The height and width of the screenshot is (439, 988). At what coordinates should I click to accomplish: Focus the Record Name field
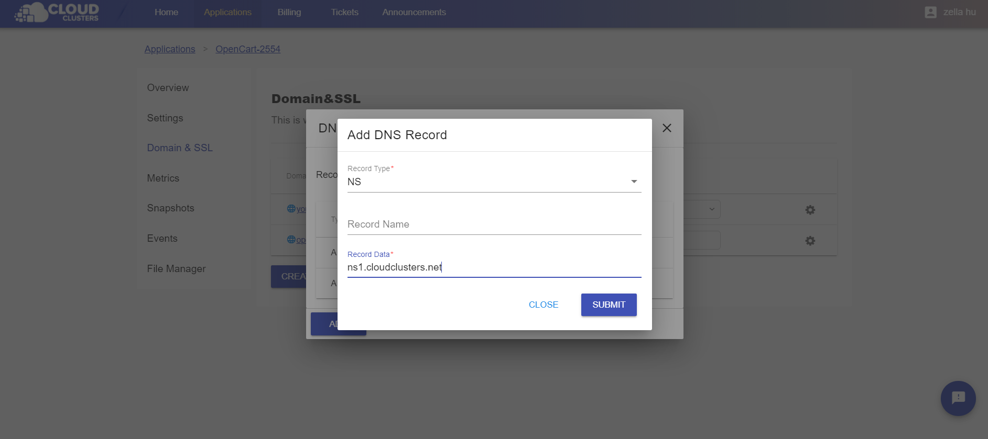(494, 224)
